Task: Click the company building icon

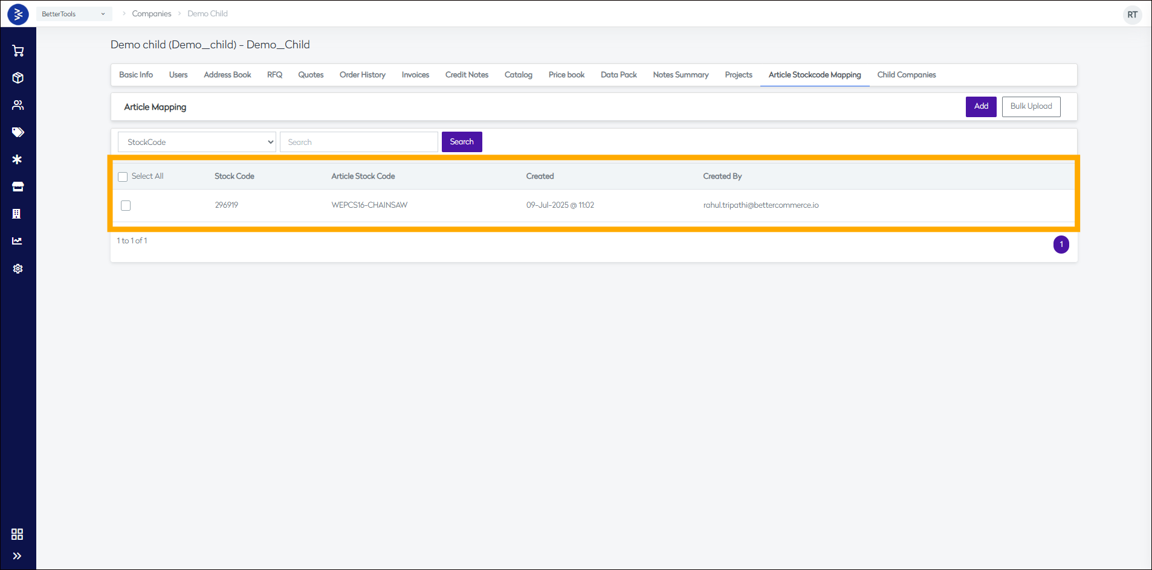Action: tap(17, 214)
